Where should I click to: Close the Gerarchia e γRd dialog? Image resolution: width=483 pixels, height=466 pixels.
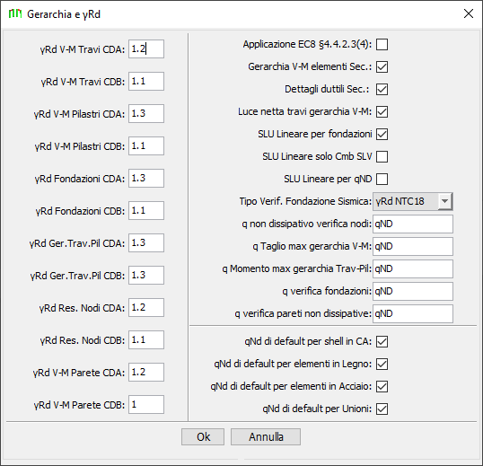pos(469,13)
